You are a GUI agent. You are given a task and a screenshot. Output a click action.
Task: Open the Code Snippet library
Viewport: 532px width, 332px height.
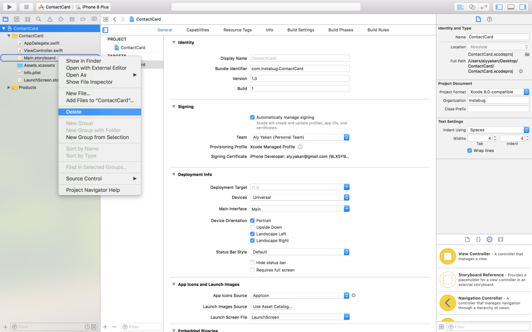478,239
